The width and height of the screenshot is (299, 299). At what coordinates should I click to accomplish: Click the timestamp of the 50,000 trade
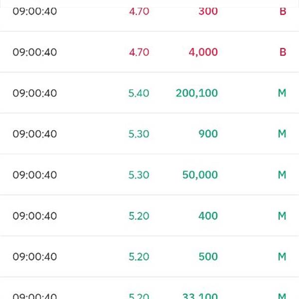(x=35, y=175)
